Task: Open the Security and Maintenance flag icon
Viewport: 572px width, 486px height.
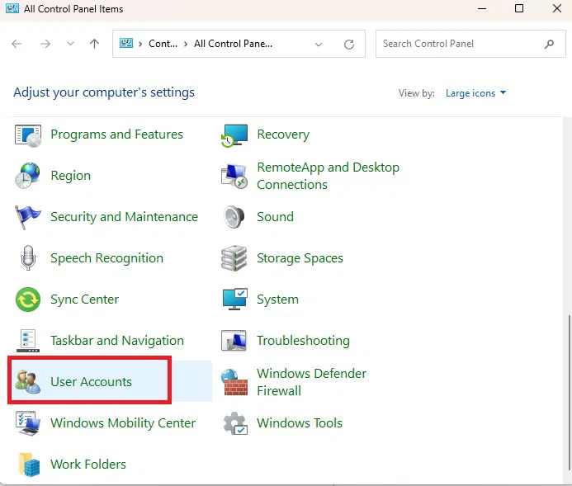Action: coord(28,217)
